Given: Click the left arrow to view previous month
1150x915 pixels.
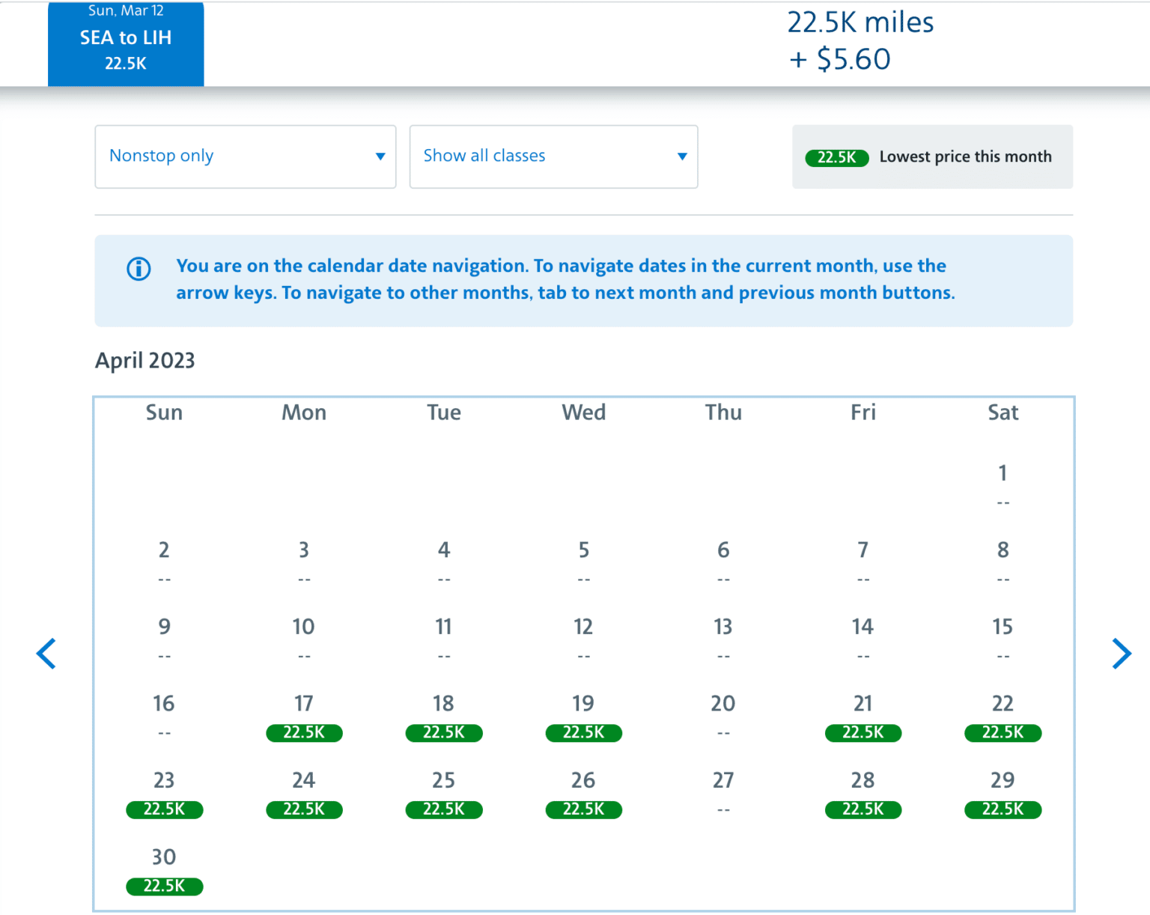Looking at the screenshot, I should (46, 654).
